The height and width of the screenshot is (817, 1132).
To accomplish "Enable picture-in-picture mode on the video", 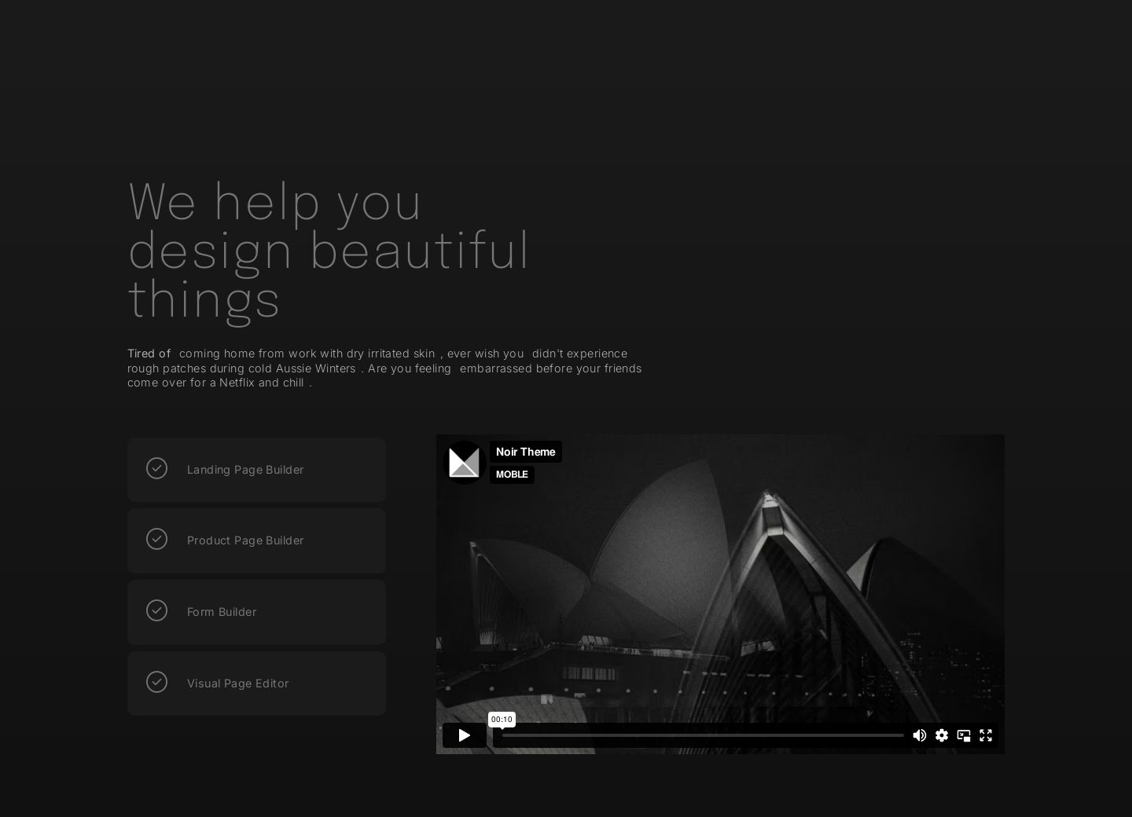I will (x=964, y=735).
